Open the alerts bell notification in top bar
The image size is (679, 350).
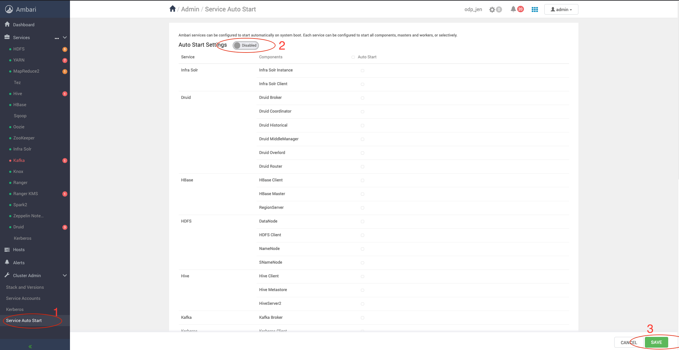coord(513,9)
